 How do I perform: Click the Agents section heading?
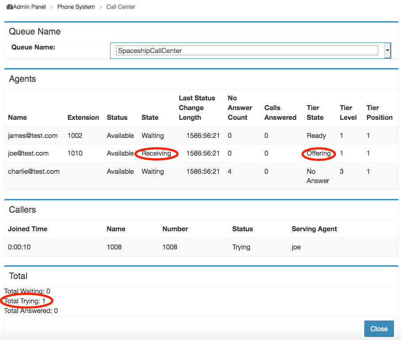pos(23,79)
